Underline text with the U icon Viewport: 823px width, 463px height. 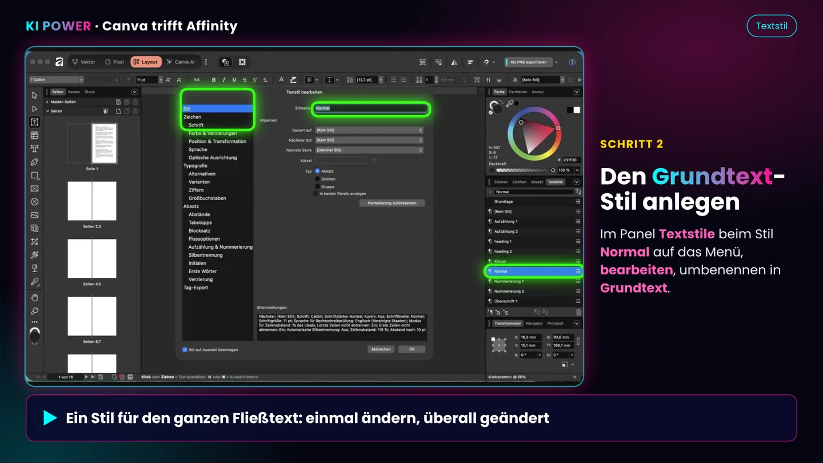click(234, 80)
